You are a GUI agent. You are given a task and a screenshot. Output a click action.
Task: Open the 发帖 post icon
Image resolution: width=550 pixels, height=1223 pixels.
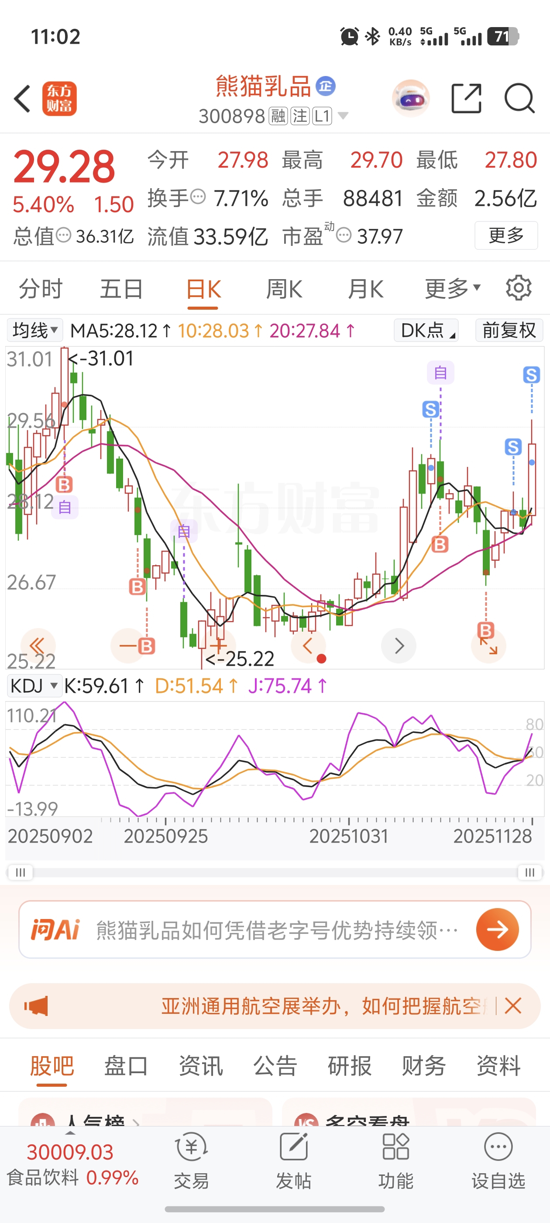click(294, 1161)
